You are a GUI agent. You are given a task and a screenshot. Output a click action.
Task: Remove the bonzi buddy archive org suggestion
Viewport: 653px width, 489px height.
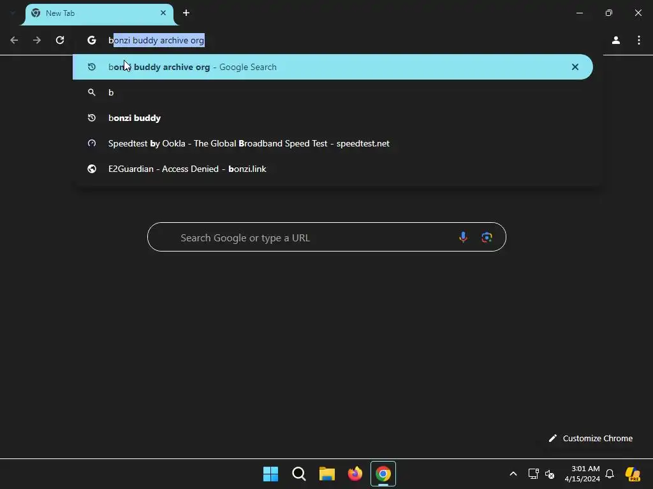[x=575, y=66]
